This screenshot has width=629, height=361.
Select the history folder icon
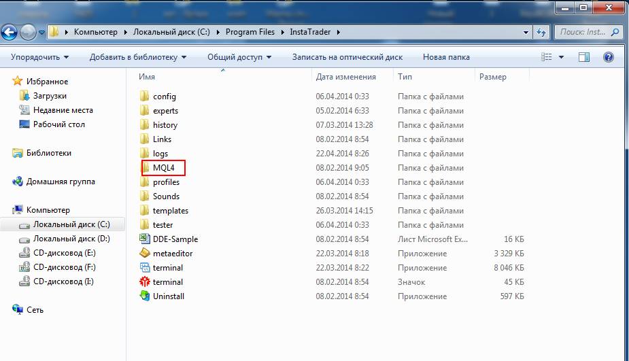[x=144, y=124]
